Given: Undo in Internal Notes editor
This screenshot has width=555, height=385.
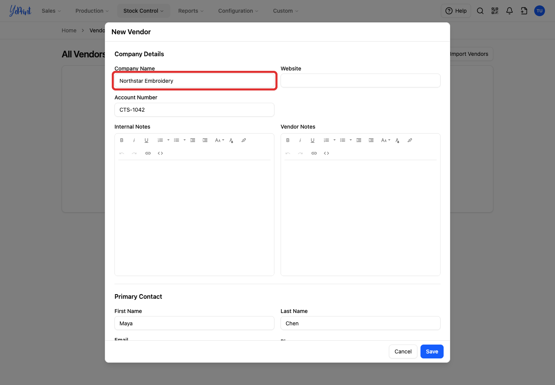Looking at the screenshot, I should point(122,153).
